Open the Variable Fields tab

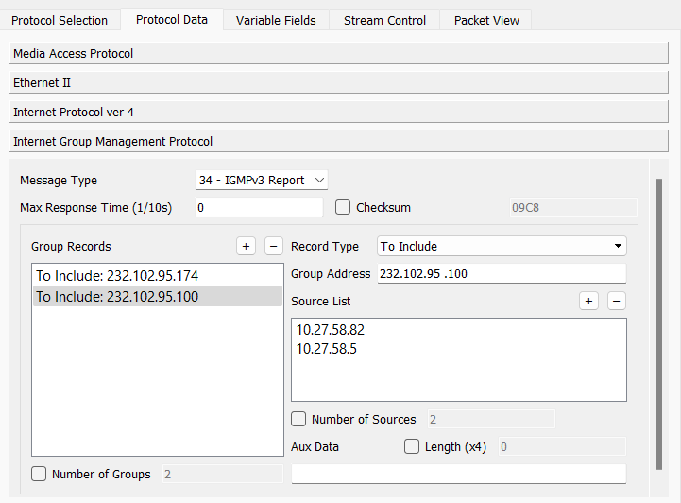tap(276, 20)
